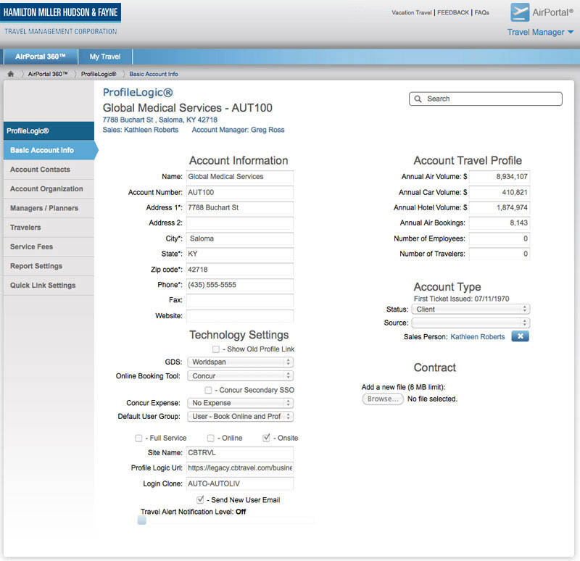Click the Phone number field

click(x=240, y=285)
